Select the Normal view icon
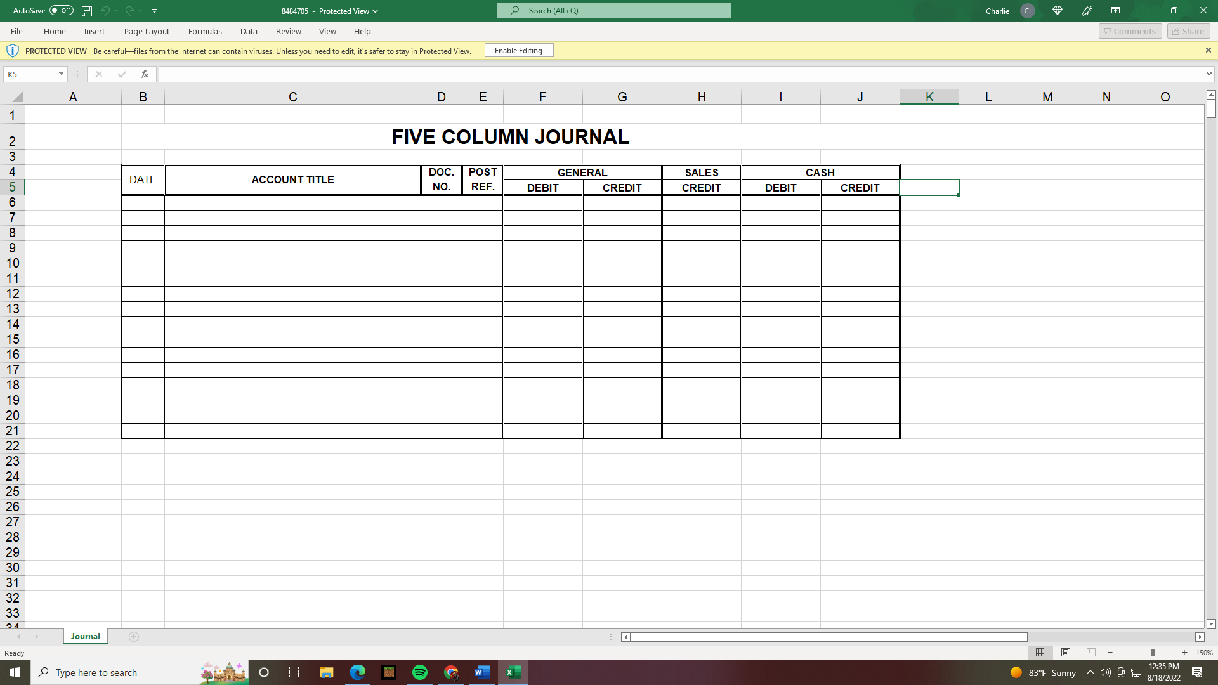Screen dimensions: 1218x685 point(1040,653)
